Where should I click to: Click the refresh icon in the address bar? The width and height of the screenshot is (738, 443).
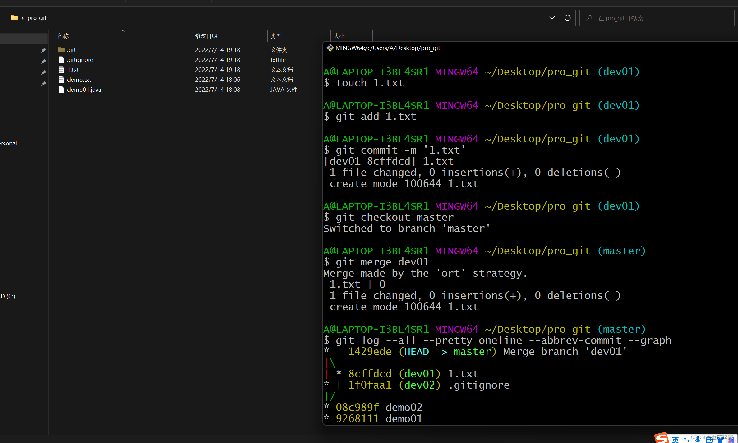coord(568,18)
